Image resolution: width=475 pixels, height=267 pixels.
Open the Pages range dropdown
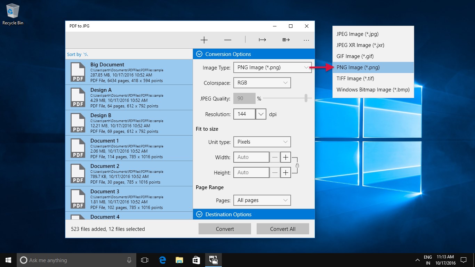(262, 200)
